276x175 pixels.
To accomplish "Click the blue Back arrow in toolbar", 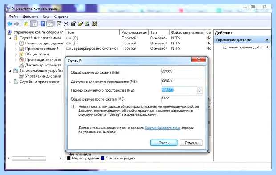I will coord(10,23).
